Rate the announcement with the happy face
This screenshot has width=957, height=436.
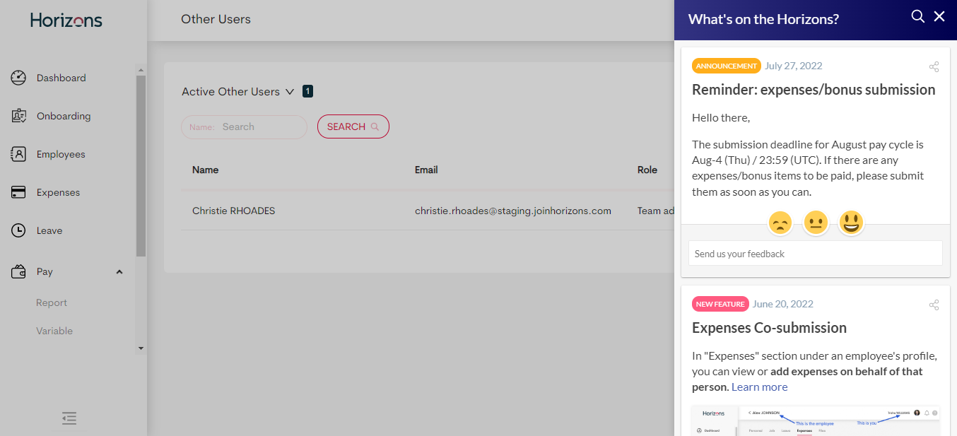(851, 223)
